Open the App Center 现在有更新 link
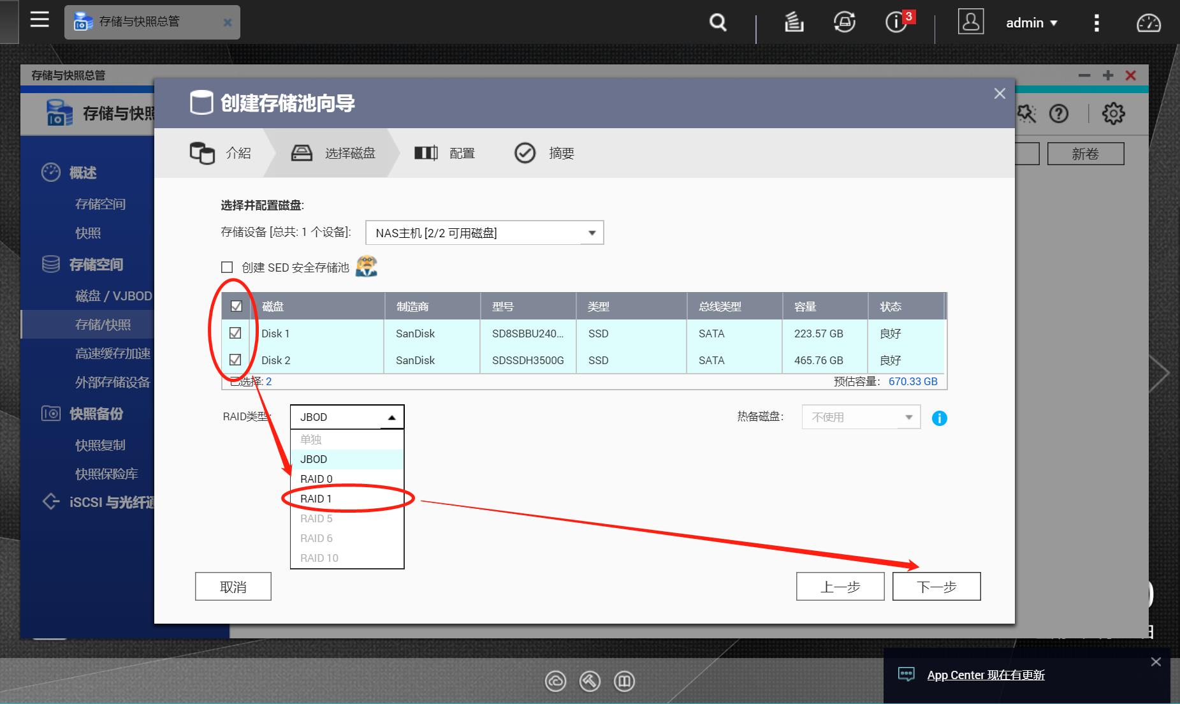Image resolution: width=1180 pixels, height=704 pixels. click(x=987, y=675)
